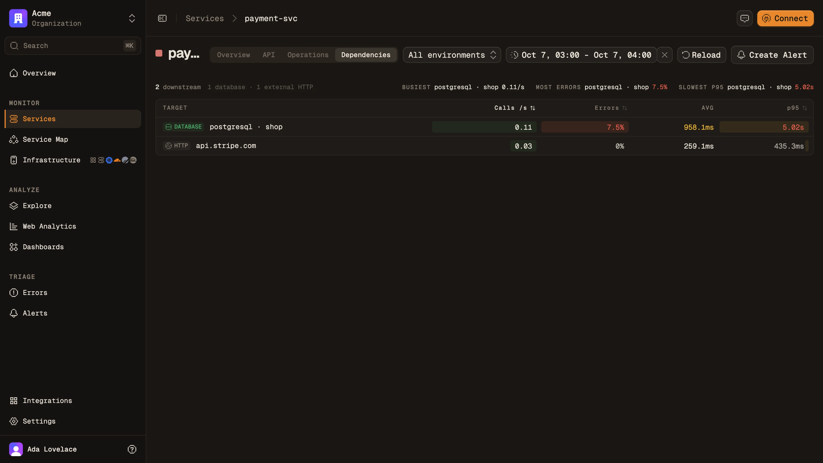Switch to the Overview tab
Image resolution: width=823 pixels, height=463 pixels.
tap(233, 55)
